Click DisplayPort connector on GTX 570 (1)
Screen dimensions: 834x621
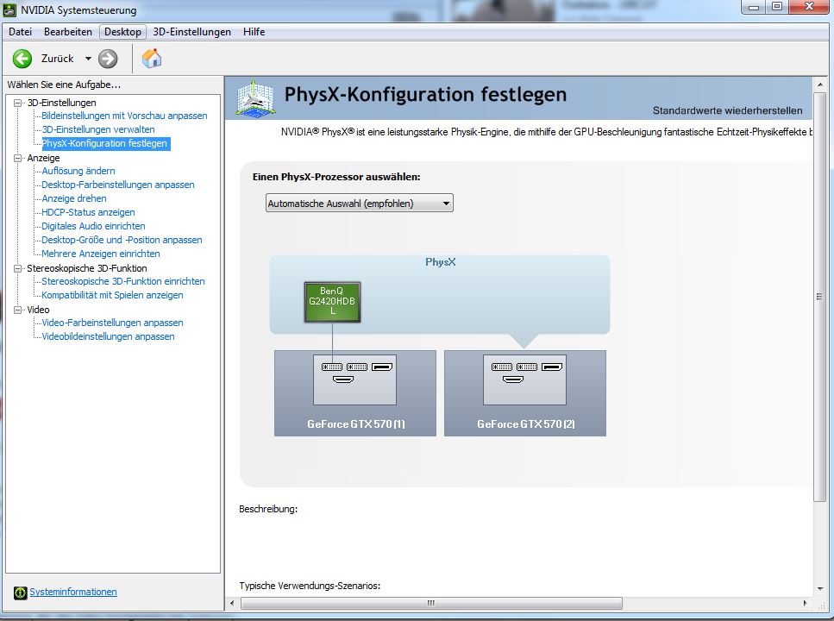382,367
